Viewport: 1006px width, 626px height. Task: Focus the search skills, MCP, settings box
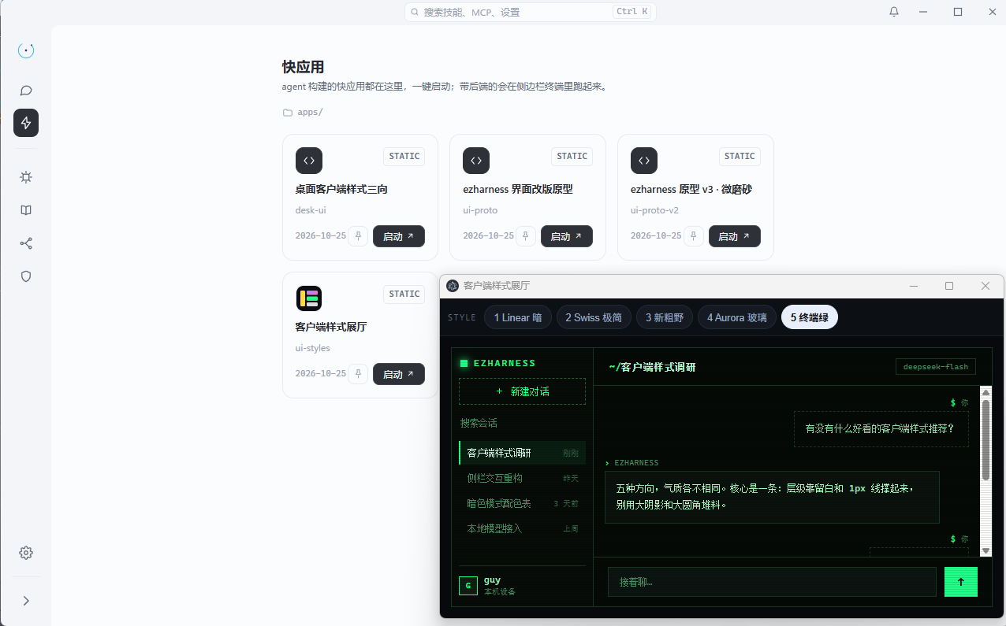coord(530,12)
